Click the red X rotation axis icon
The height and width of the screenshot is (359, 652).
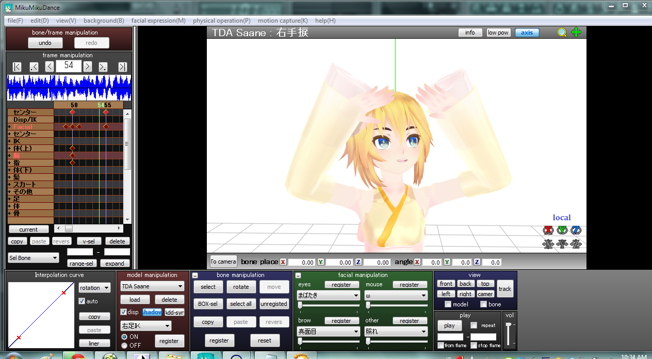(548, 230)
